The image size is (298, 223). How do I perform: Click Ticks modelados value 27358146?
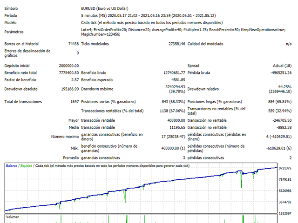177,44
